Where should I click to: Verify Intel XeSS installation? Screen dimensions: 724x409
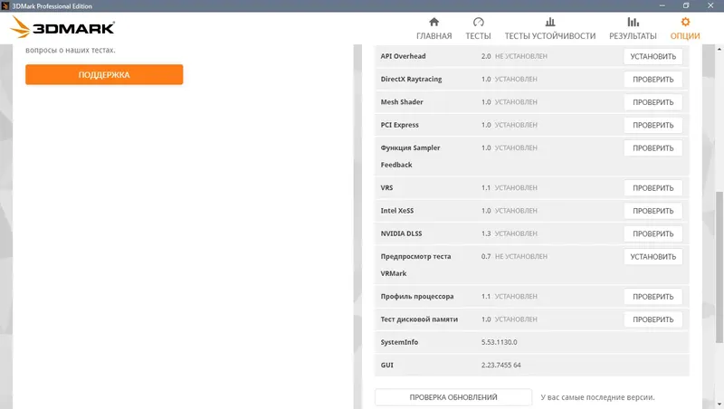pyautogui.click(x=653, y=211)
